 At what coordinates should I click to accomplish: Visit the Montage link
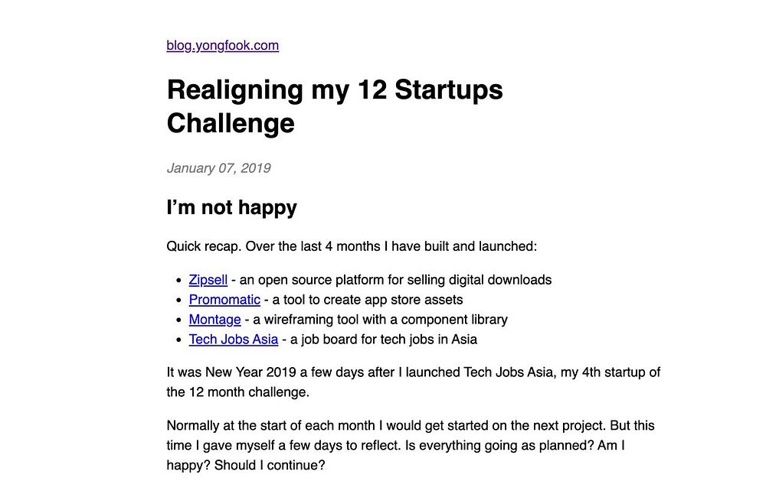pos(214,320)
